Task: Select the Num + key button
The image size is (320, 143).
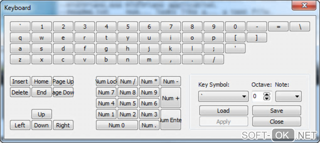Action: [171, 98]
